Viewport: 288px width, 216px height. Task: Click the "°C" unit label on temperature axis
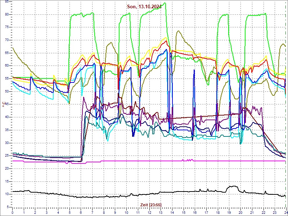point(4,105)
